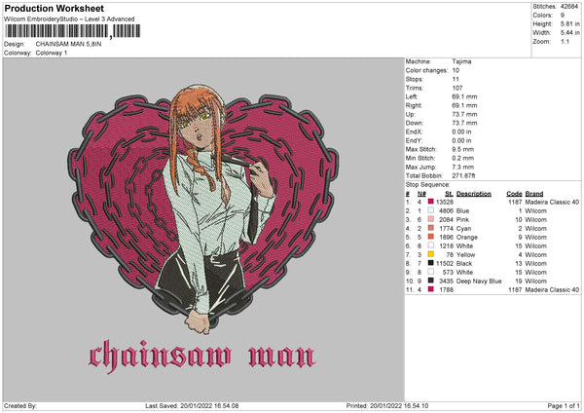Image resolution: width=584 pixels, height=413 pixels.
Task: Pick the Orange color swatch
Action: tap(430, 237)
